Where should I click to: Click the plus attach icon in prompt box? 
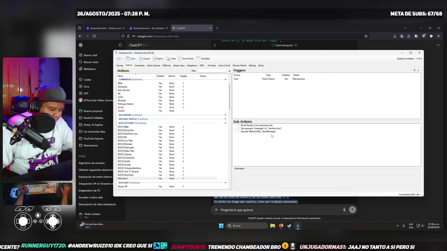pos(216,210)
